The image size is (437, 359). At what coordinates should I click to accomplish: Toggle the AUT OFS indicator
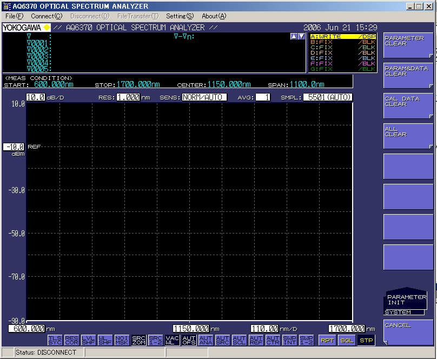point(189,340)
